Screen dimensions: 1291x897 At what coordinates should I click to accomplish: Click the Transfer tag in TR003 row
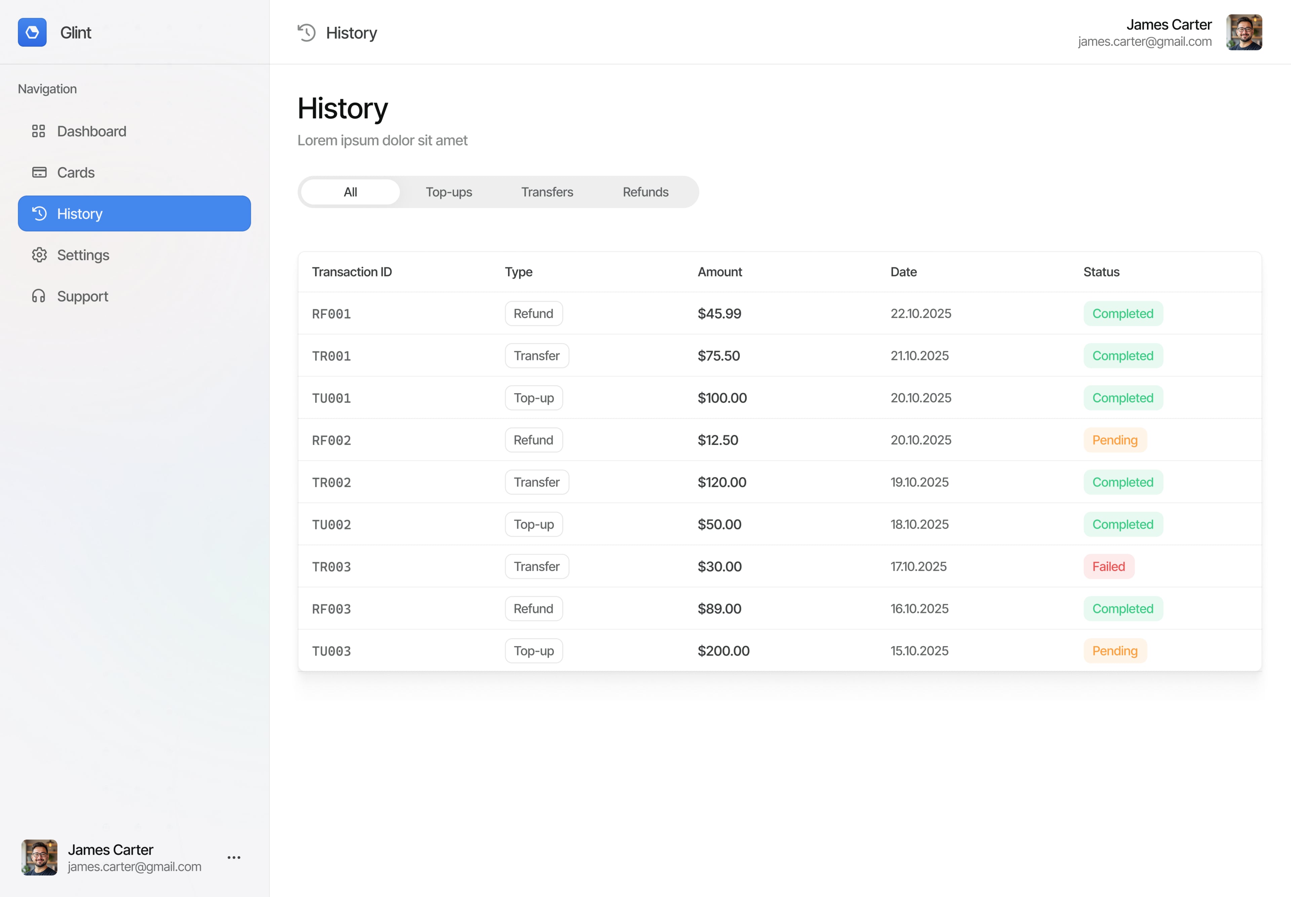[x=537, y=566]
